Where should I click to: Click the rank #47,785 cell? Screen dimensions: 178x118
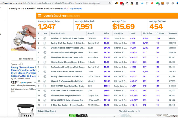coord(134,95)
